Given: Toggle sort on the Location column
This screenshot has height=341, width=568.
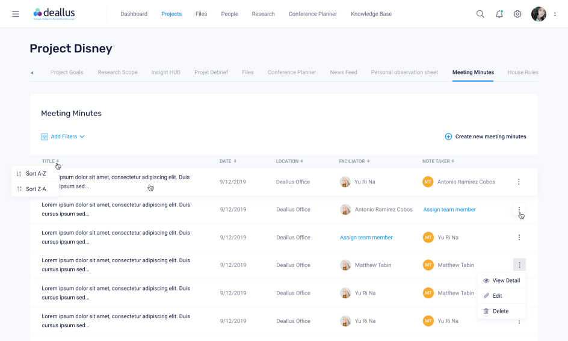Looking at the screenshot, I should pyautogui.click(x=290, y=161).
